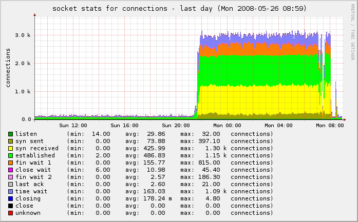
Task: Click the 'Sun 16:00' x-axis label
Action: pos(124,126)
